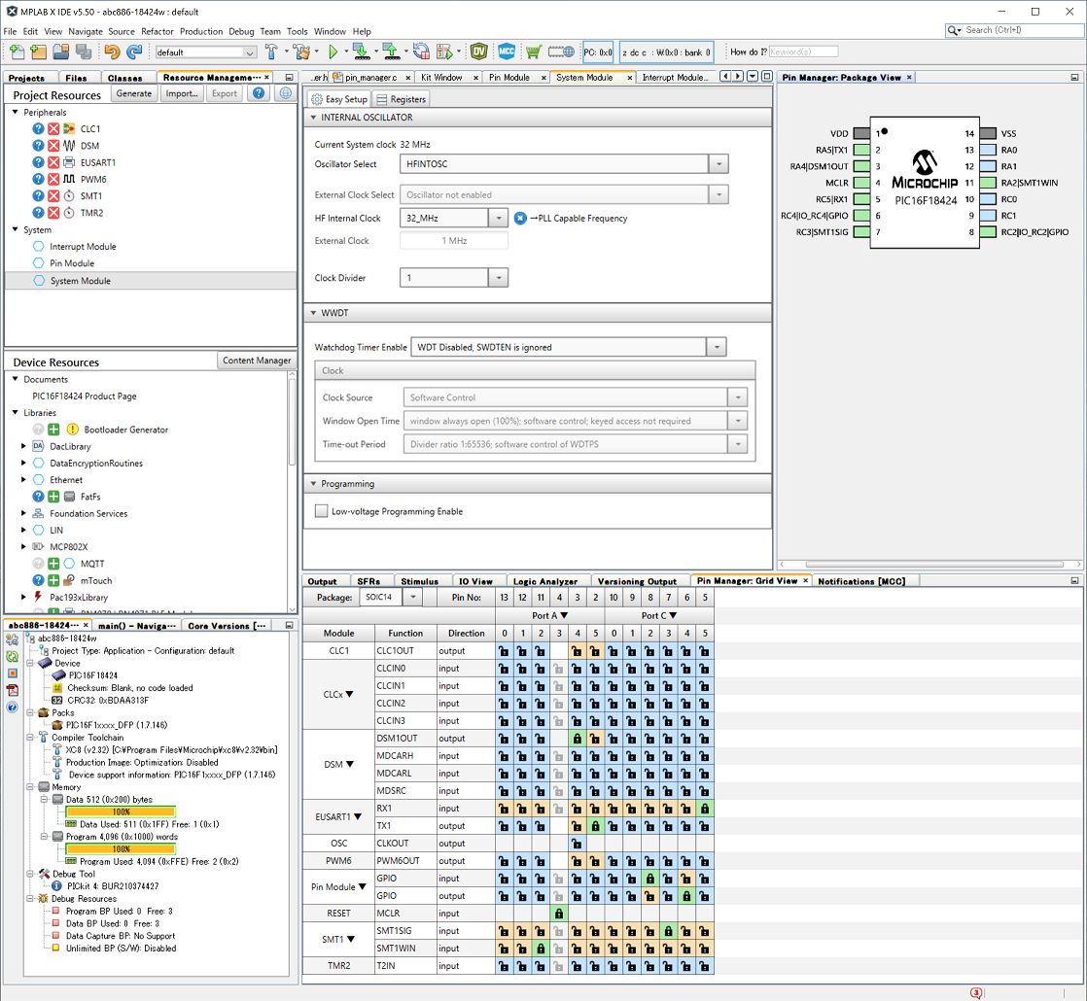1087x1001 pixels.
Task: Remove EUSART1 with its red X icon
Action: pos(53,162)
